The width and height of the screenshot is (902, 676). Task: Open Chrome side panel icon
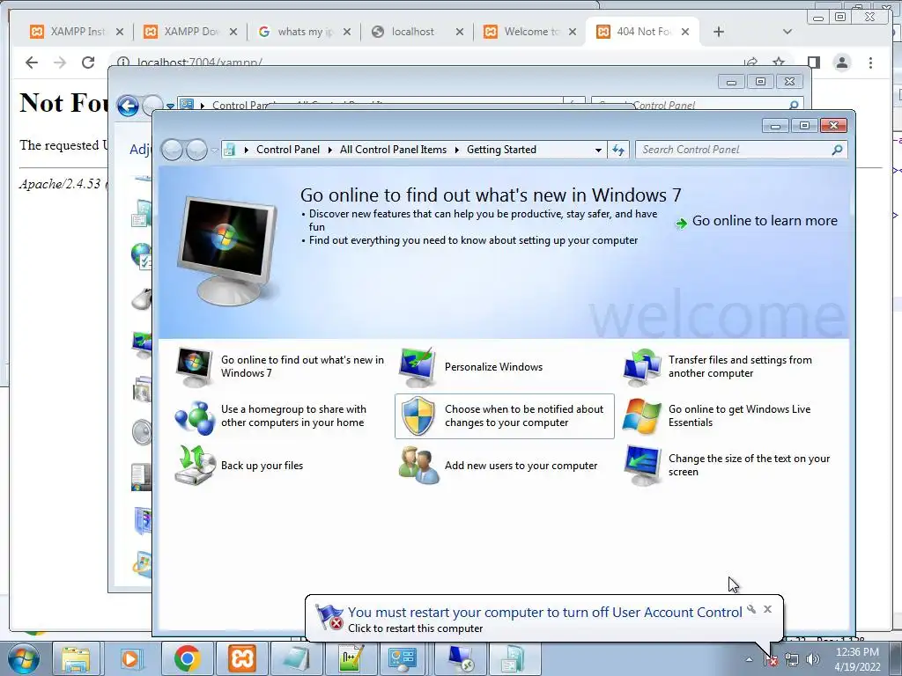pyautogui.click(x=813, y=62)
